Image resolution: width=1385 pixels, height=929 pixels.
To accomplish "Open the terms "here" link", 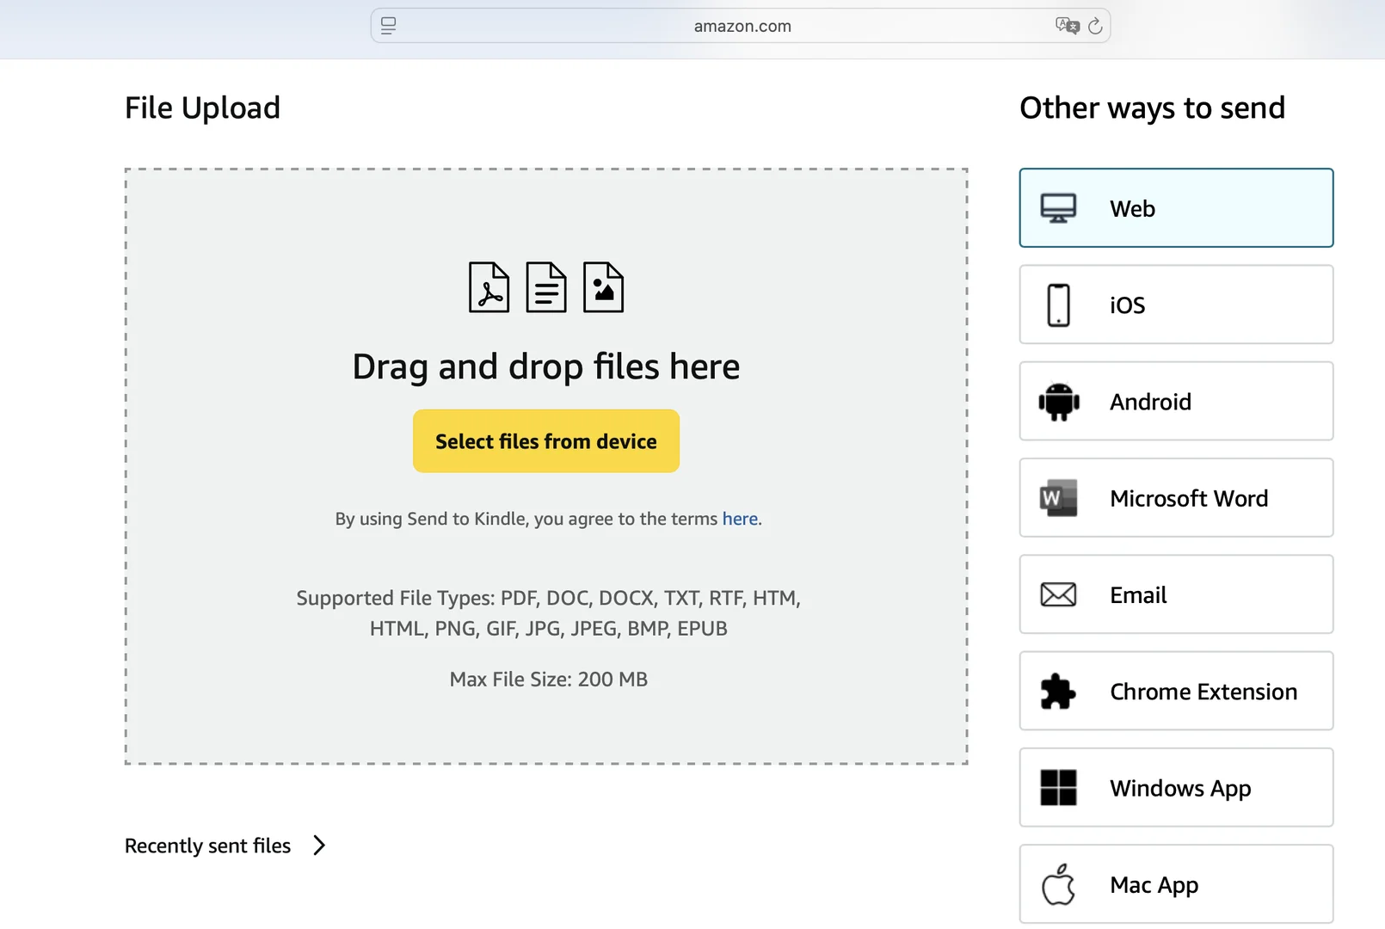I will pos(740,519).
